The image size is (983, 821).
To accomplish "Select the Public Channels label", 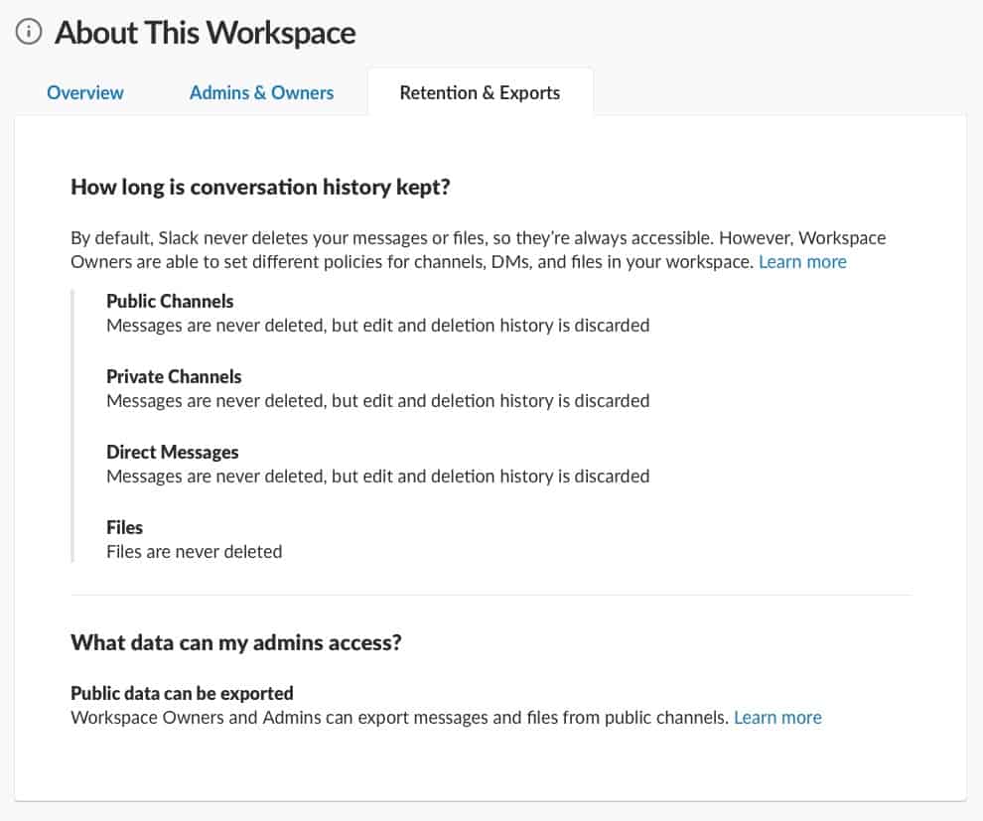I will click(170, 301).
